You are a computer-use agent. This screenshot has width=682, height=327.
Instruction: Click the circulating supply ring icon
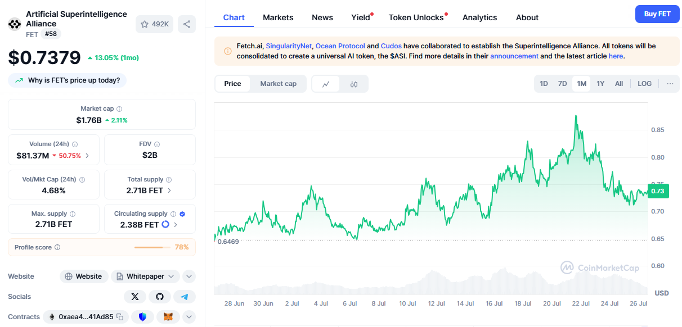click(x=165, y=225)
